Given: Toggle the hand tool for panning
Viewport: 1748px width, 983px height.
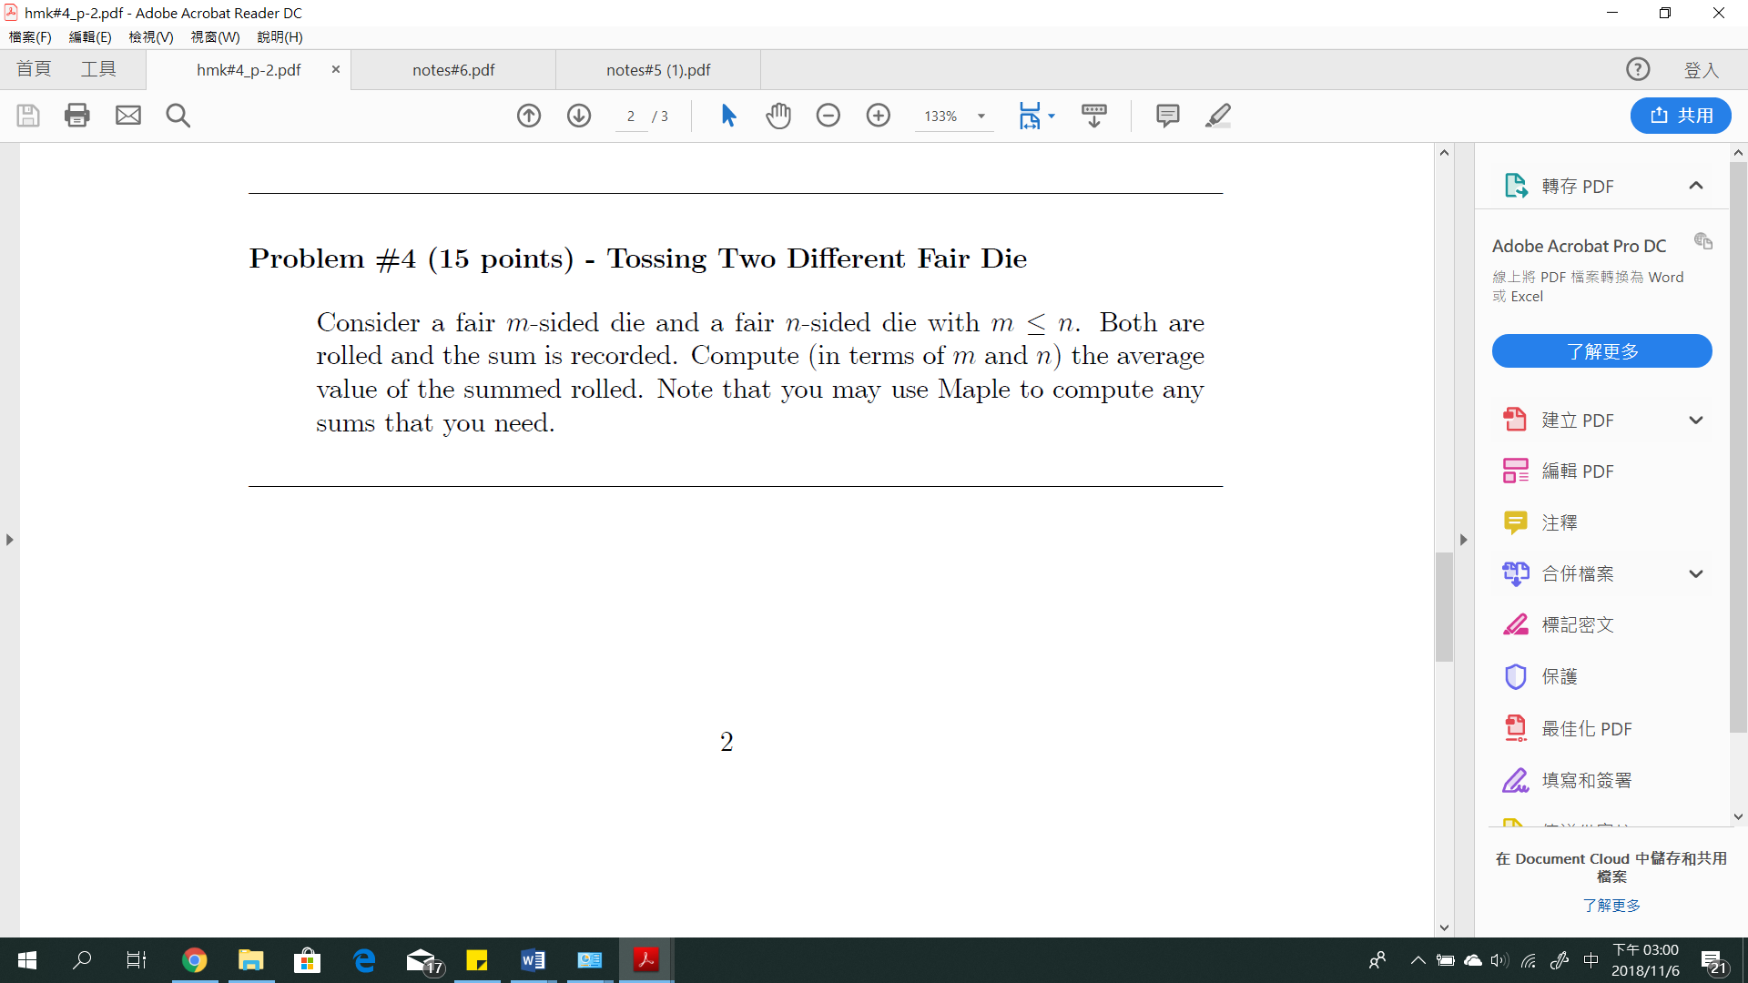Looking at the screenshot, I should pos(778,116).
